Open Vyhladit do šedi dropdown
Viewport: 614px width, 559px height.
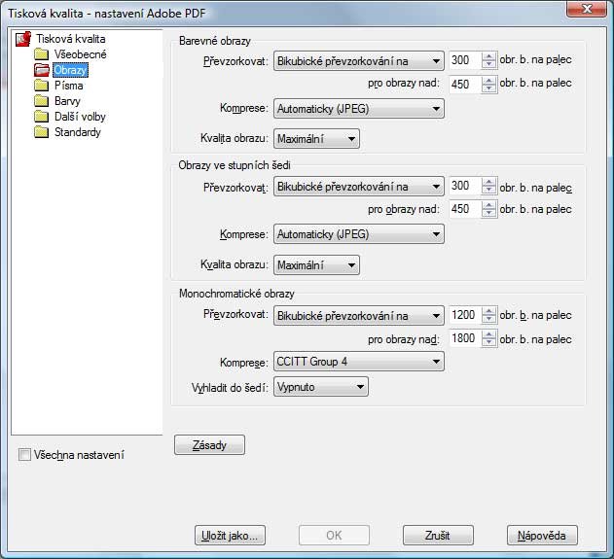click(x=321, y=388)
